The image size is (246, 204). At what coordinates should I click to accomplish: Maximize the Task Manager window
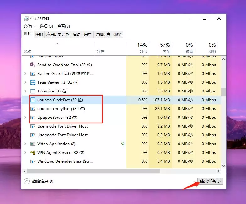(x=205, y=18)
